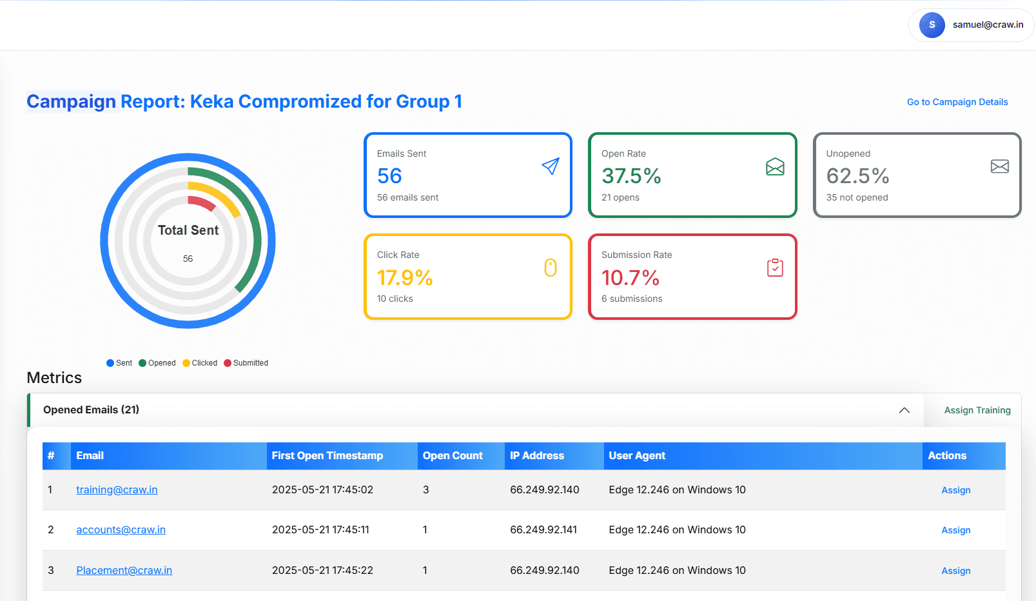Screen dimensions: 1036x601
Task: Collapse the Opened Emails panel chevron
Action: click(904, 410)
